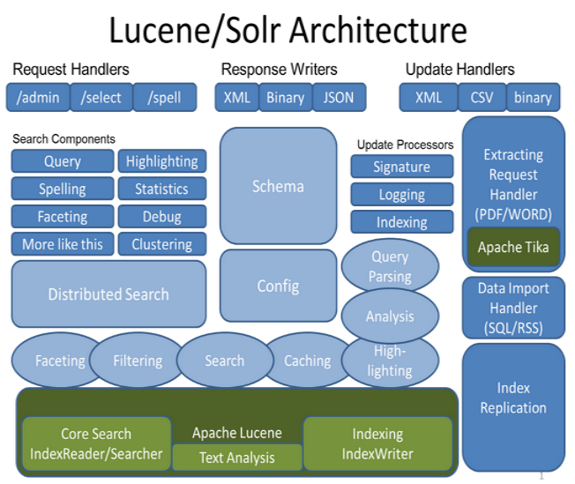This screenshot has width=575, height=484.
Task: Click the Search ellipse
Action: click(x=225, y=361)
